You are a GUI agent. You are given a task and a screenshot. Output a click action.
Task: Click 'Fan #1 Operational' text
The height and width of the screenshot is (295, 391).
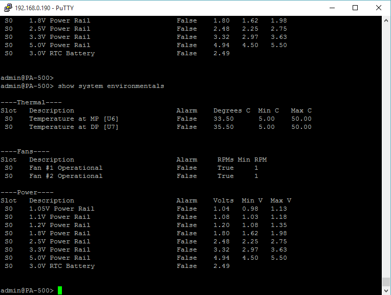pyautogui.click(x=66, y=168)
